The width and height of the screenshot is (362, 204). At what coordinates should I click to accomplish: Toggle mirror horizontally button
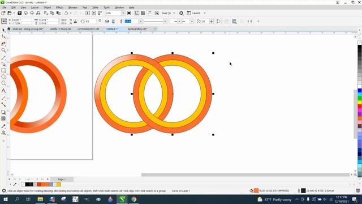107,22
